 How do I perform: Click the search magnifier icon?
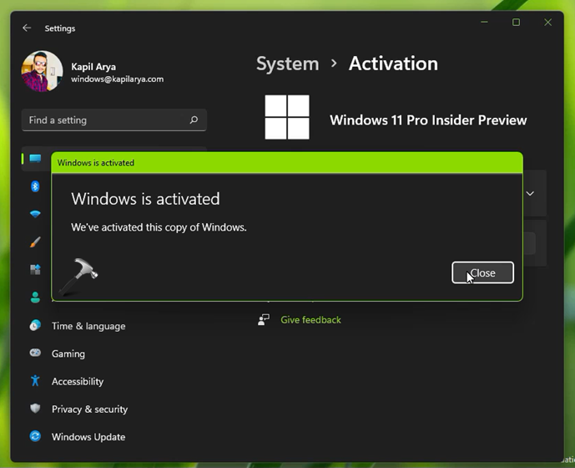point(194,120)
